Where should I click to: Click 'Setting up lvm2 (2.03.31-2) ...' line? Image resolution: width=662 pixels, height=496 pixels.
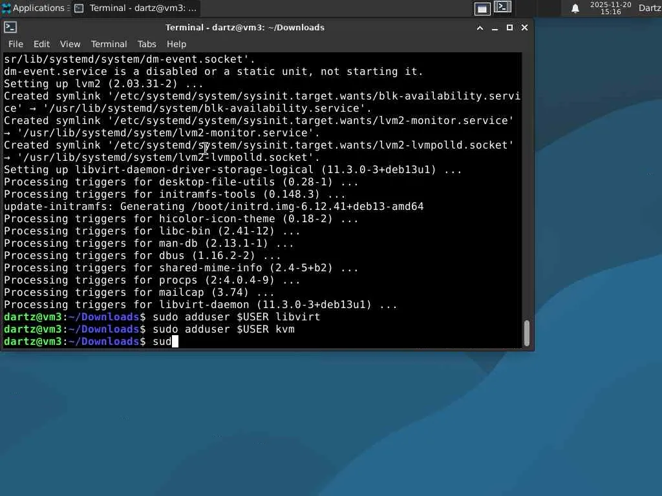point(103,83)
